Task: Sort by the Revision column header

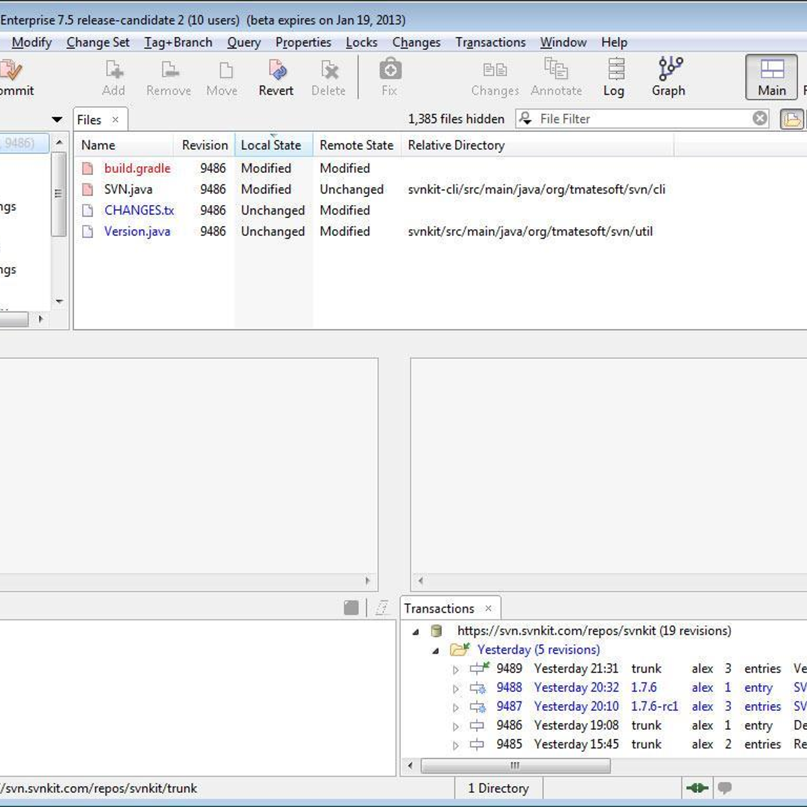Action: [x=204, y=145]
